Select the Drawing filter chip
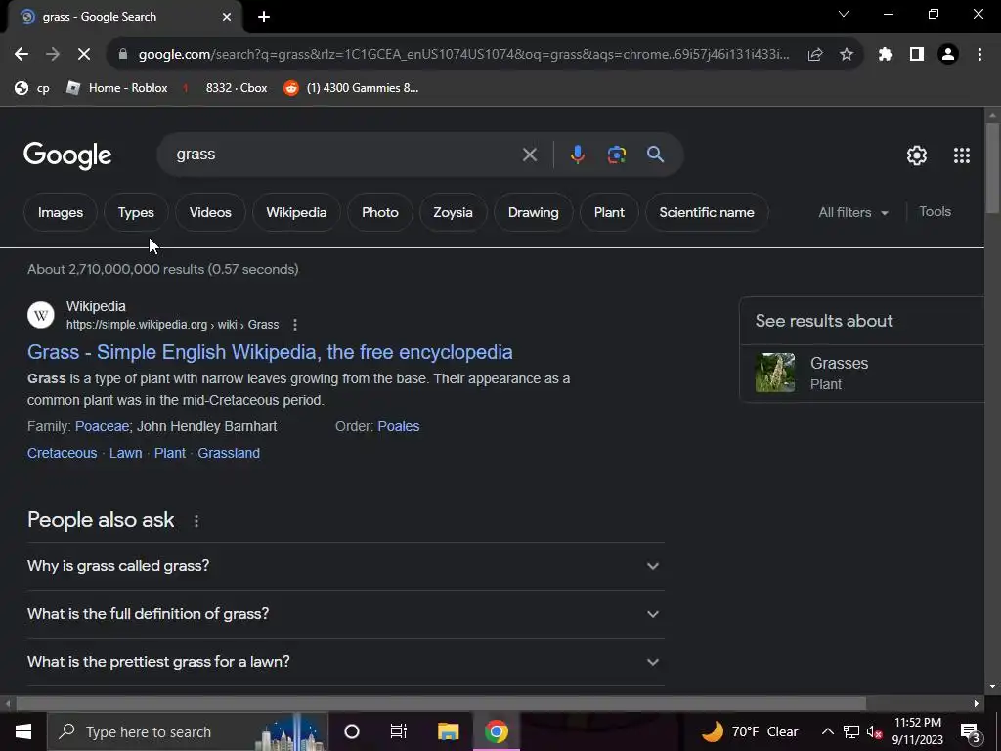The width and height of the screenshot is (1001, 751). coord(533,212)
